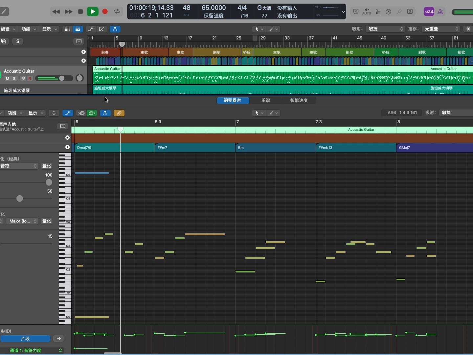The image size is (473, 355).
Task: Add chord track item with the plus button
Action: point(83,61)
